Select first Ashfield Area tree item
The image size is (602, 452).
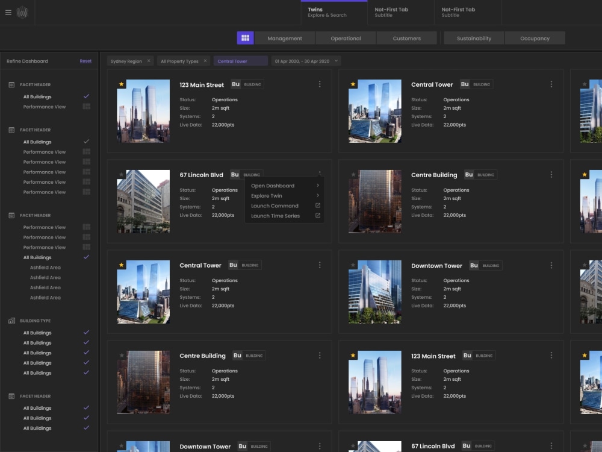pos(45,267)
